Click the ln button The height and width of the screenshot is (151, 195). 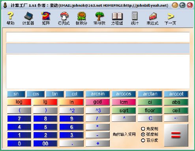pos(71,102)
